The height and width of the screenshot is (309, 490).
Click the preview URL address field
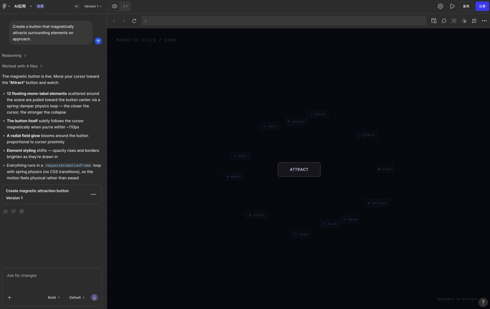click(x=284, y=21)
